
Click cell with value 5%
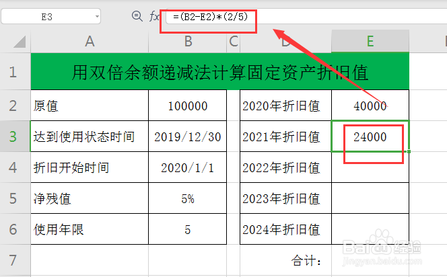pos(188,198)
